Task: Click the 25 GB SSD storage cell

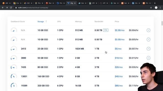Action: 43,49
